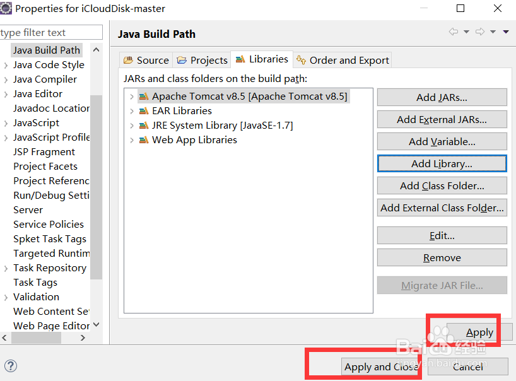516x381 pixels.
Task: Expand the Java Compiler preferences node
Action: tap(6, 79)
